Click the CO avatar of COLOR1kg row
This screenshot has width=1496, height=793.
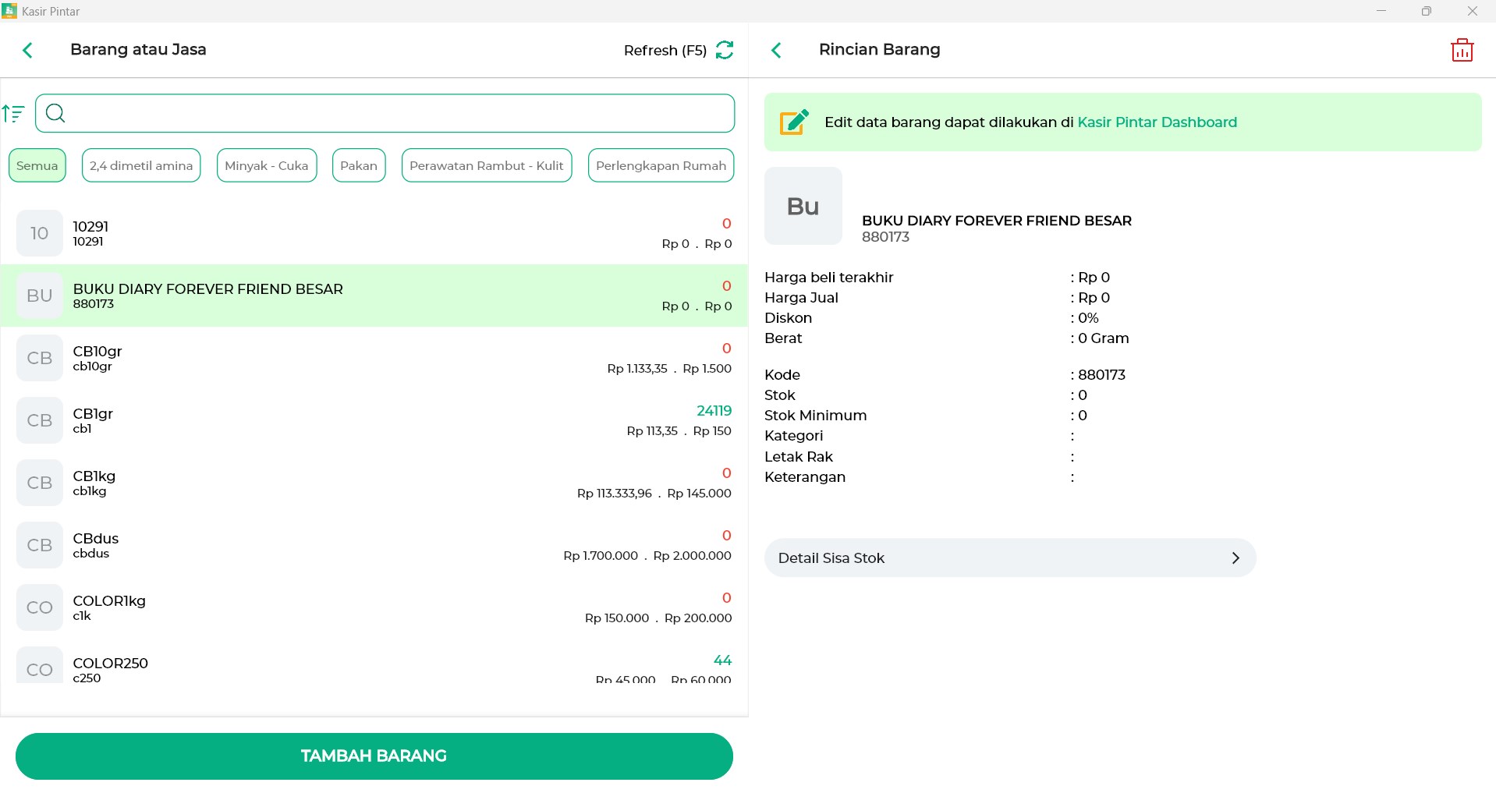40,607
